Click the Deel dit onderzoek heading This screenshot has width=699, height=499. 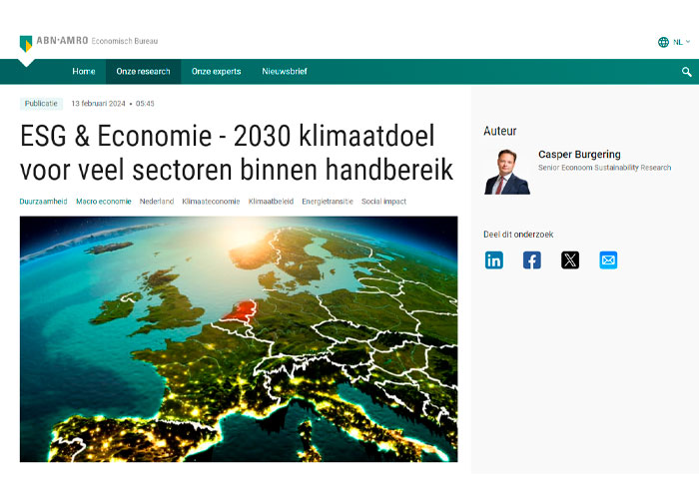pyautogui.click(x=518, y=235)
